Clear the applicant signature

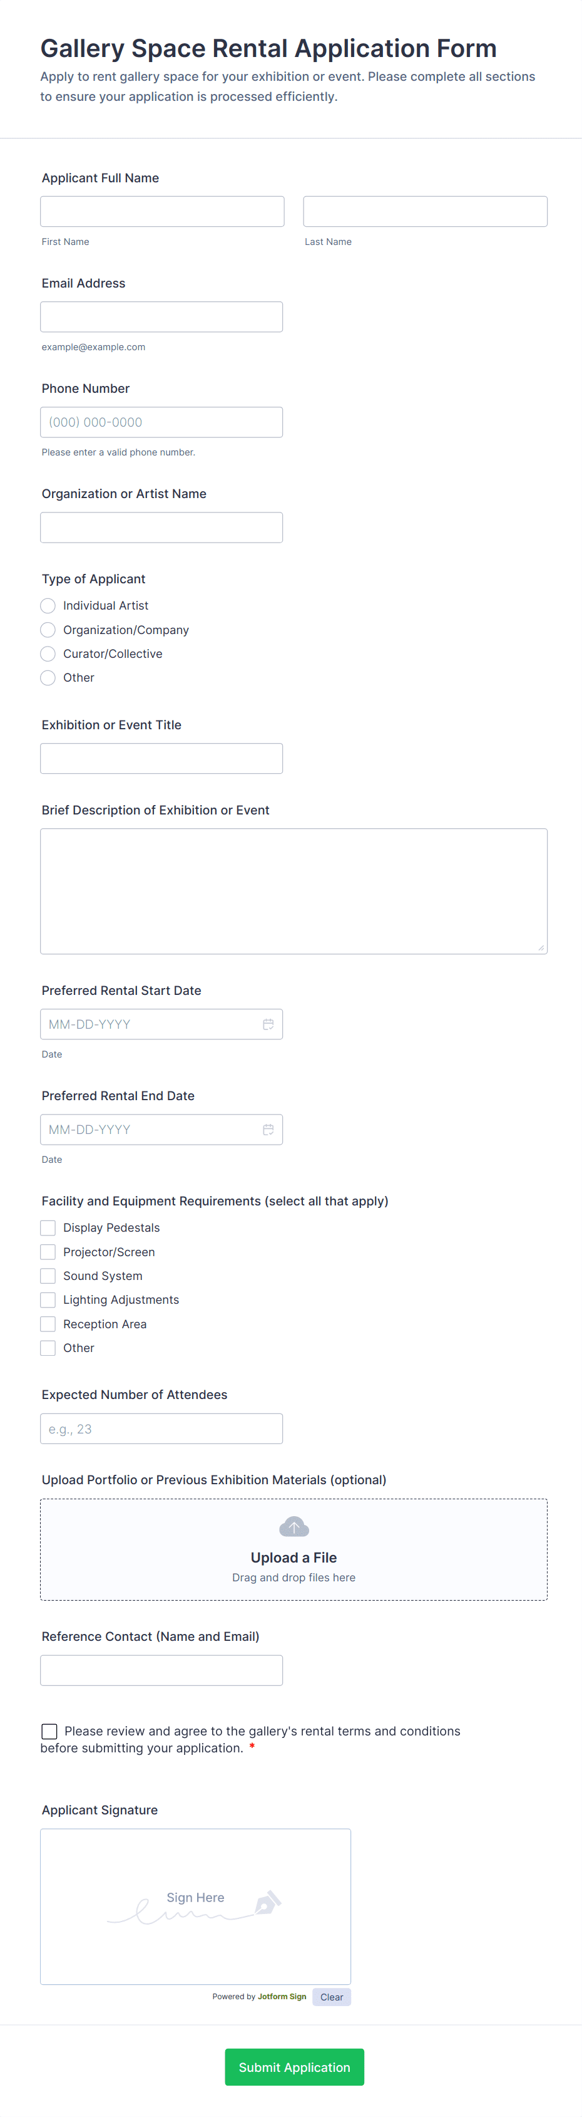point(332,1997)
